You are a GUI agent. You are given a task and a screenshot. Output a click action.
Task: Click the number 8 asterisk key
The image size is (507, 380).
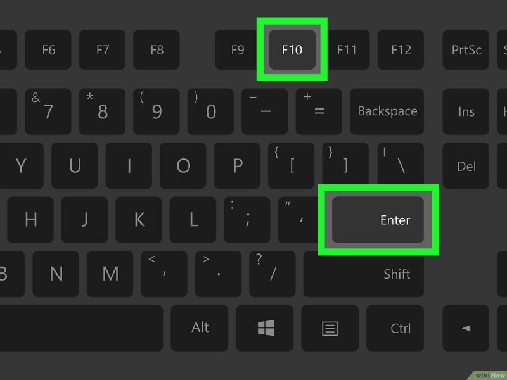point(102,111)
